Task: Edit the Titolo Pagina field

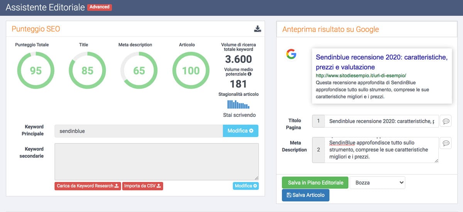Action: [x=382, y=121]
